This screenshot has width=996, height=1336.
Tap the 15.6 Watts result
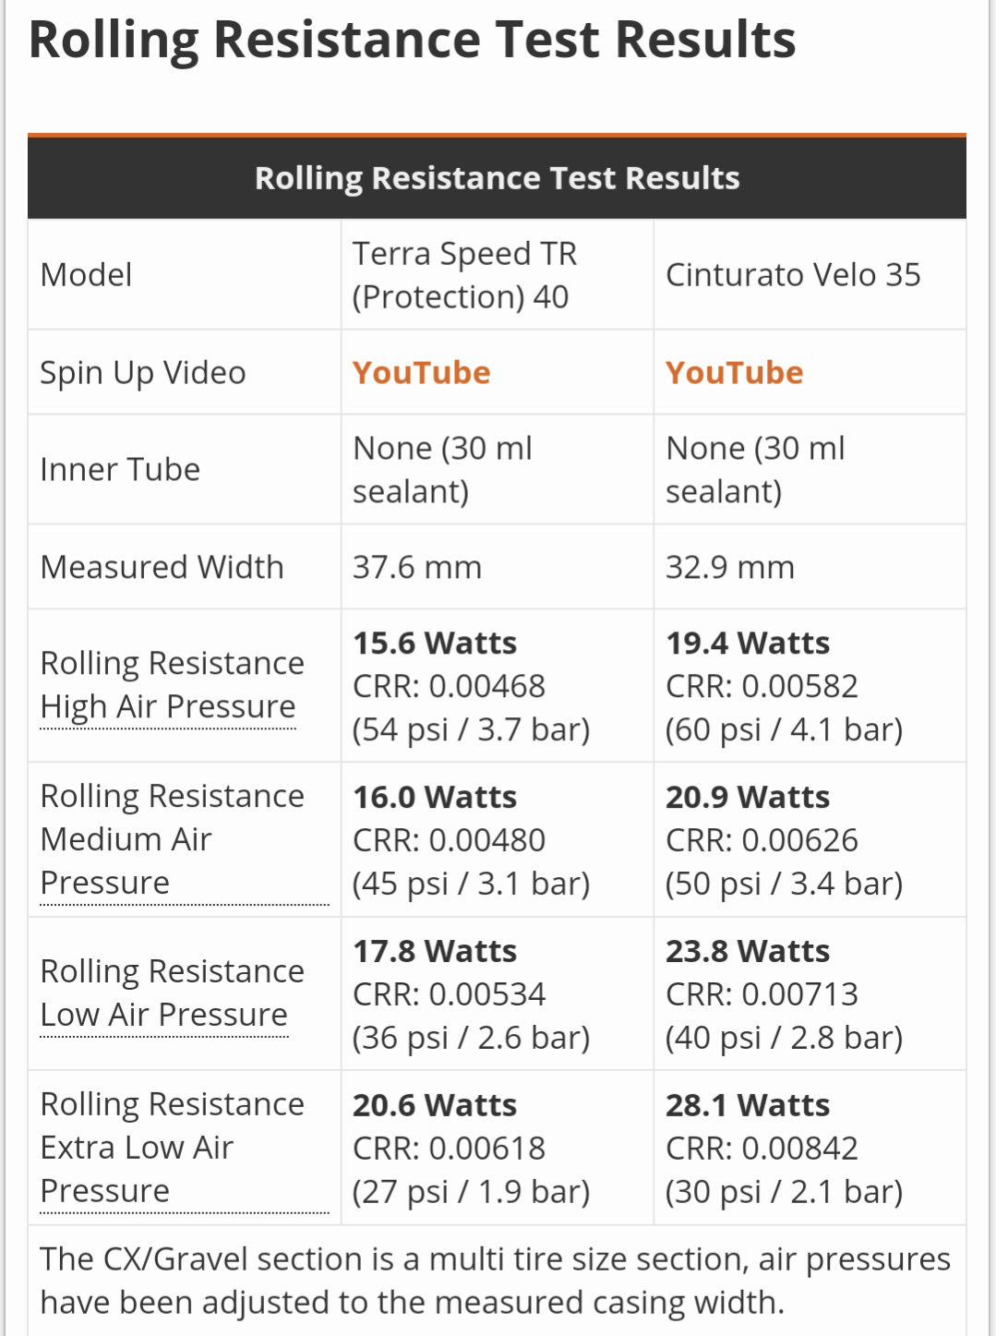435,643
